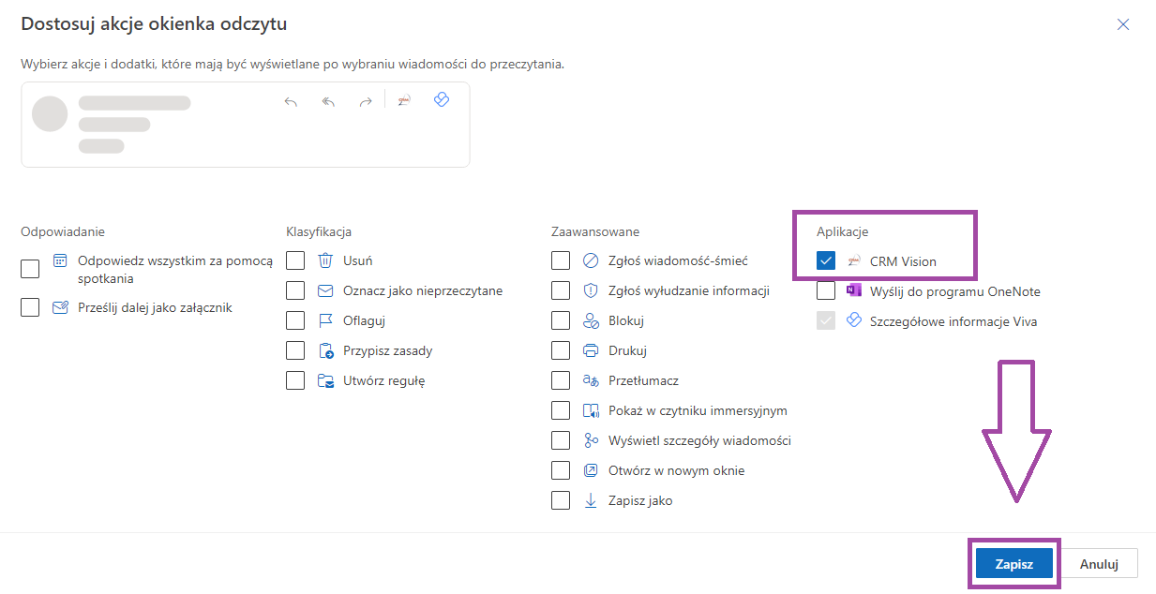The image size is (1156, 594).
Task: Click the translate icon beside Przetłumacz
Action: coord(591,380)
